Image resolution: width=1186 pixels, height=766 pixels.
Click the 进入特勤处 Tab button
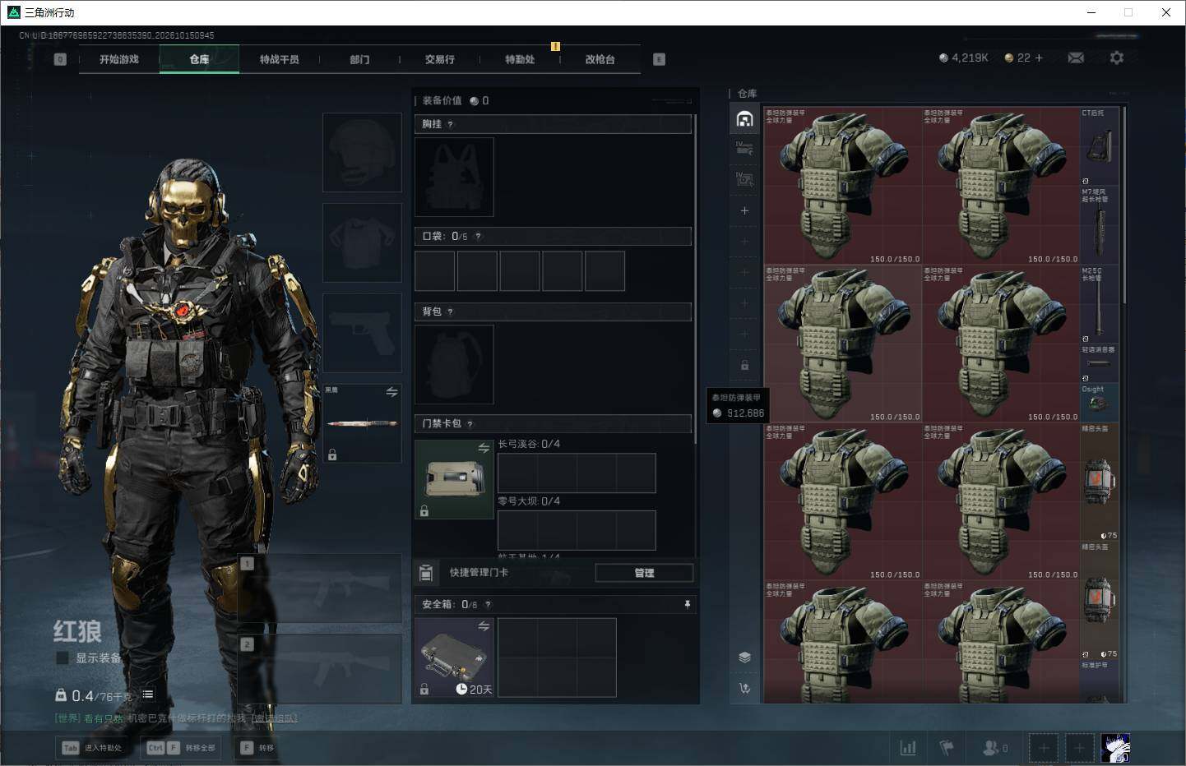(x=92, y=748)
